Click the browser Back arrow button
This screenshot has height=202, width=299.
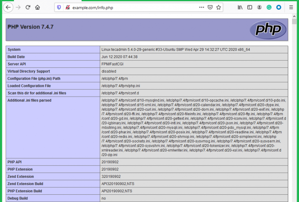point(9,7)
